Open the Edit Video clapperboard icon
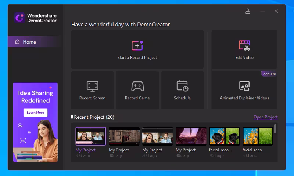Screen dimensions: 294x176 coord(244,45)
